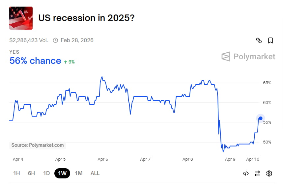Click the Feb 28, 2026 end date
Screen dimensions: 283x185
pyautogui.click(x=77, y=40)
